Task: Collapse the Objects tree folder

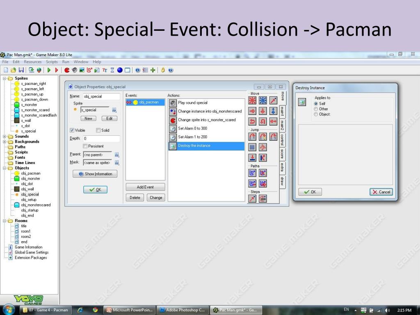Action: [5, 168]
